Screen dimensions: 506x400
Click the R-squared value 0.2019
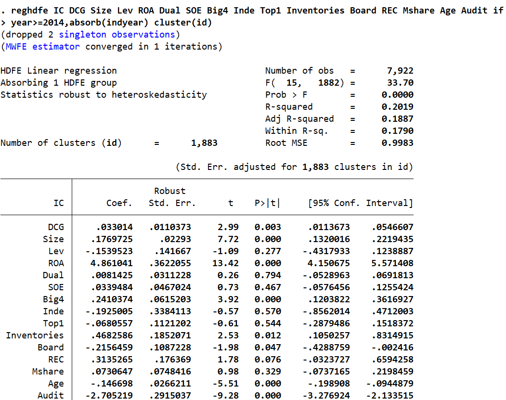click(397, 107)
